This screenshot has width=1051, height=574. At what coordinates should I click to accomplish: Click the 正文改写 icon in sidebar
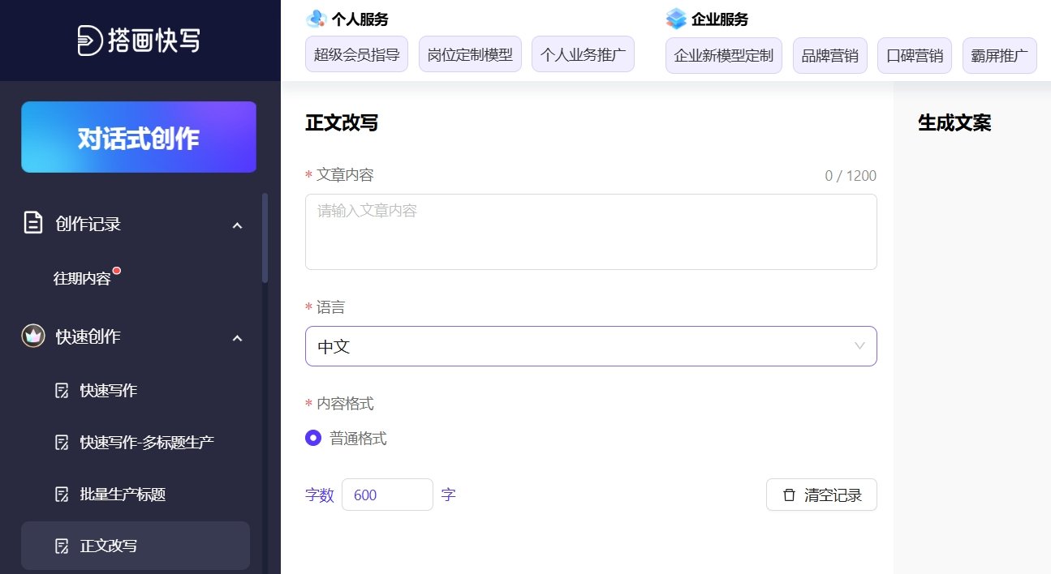[61, 546]
